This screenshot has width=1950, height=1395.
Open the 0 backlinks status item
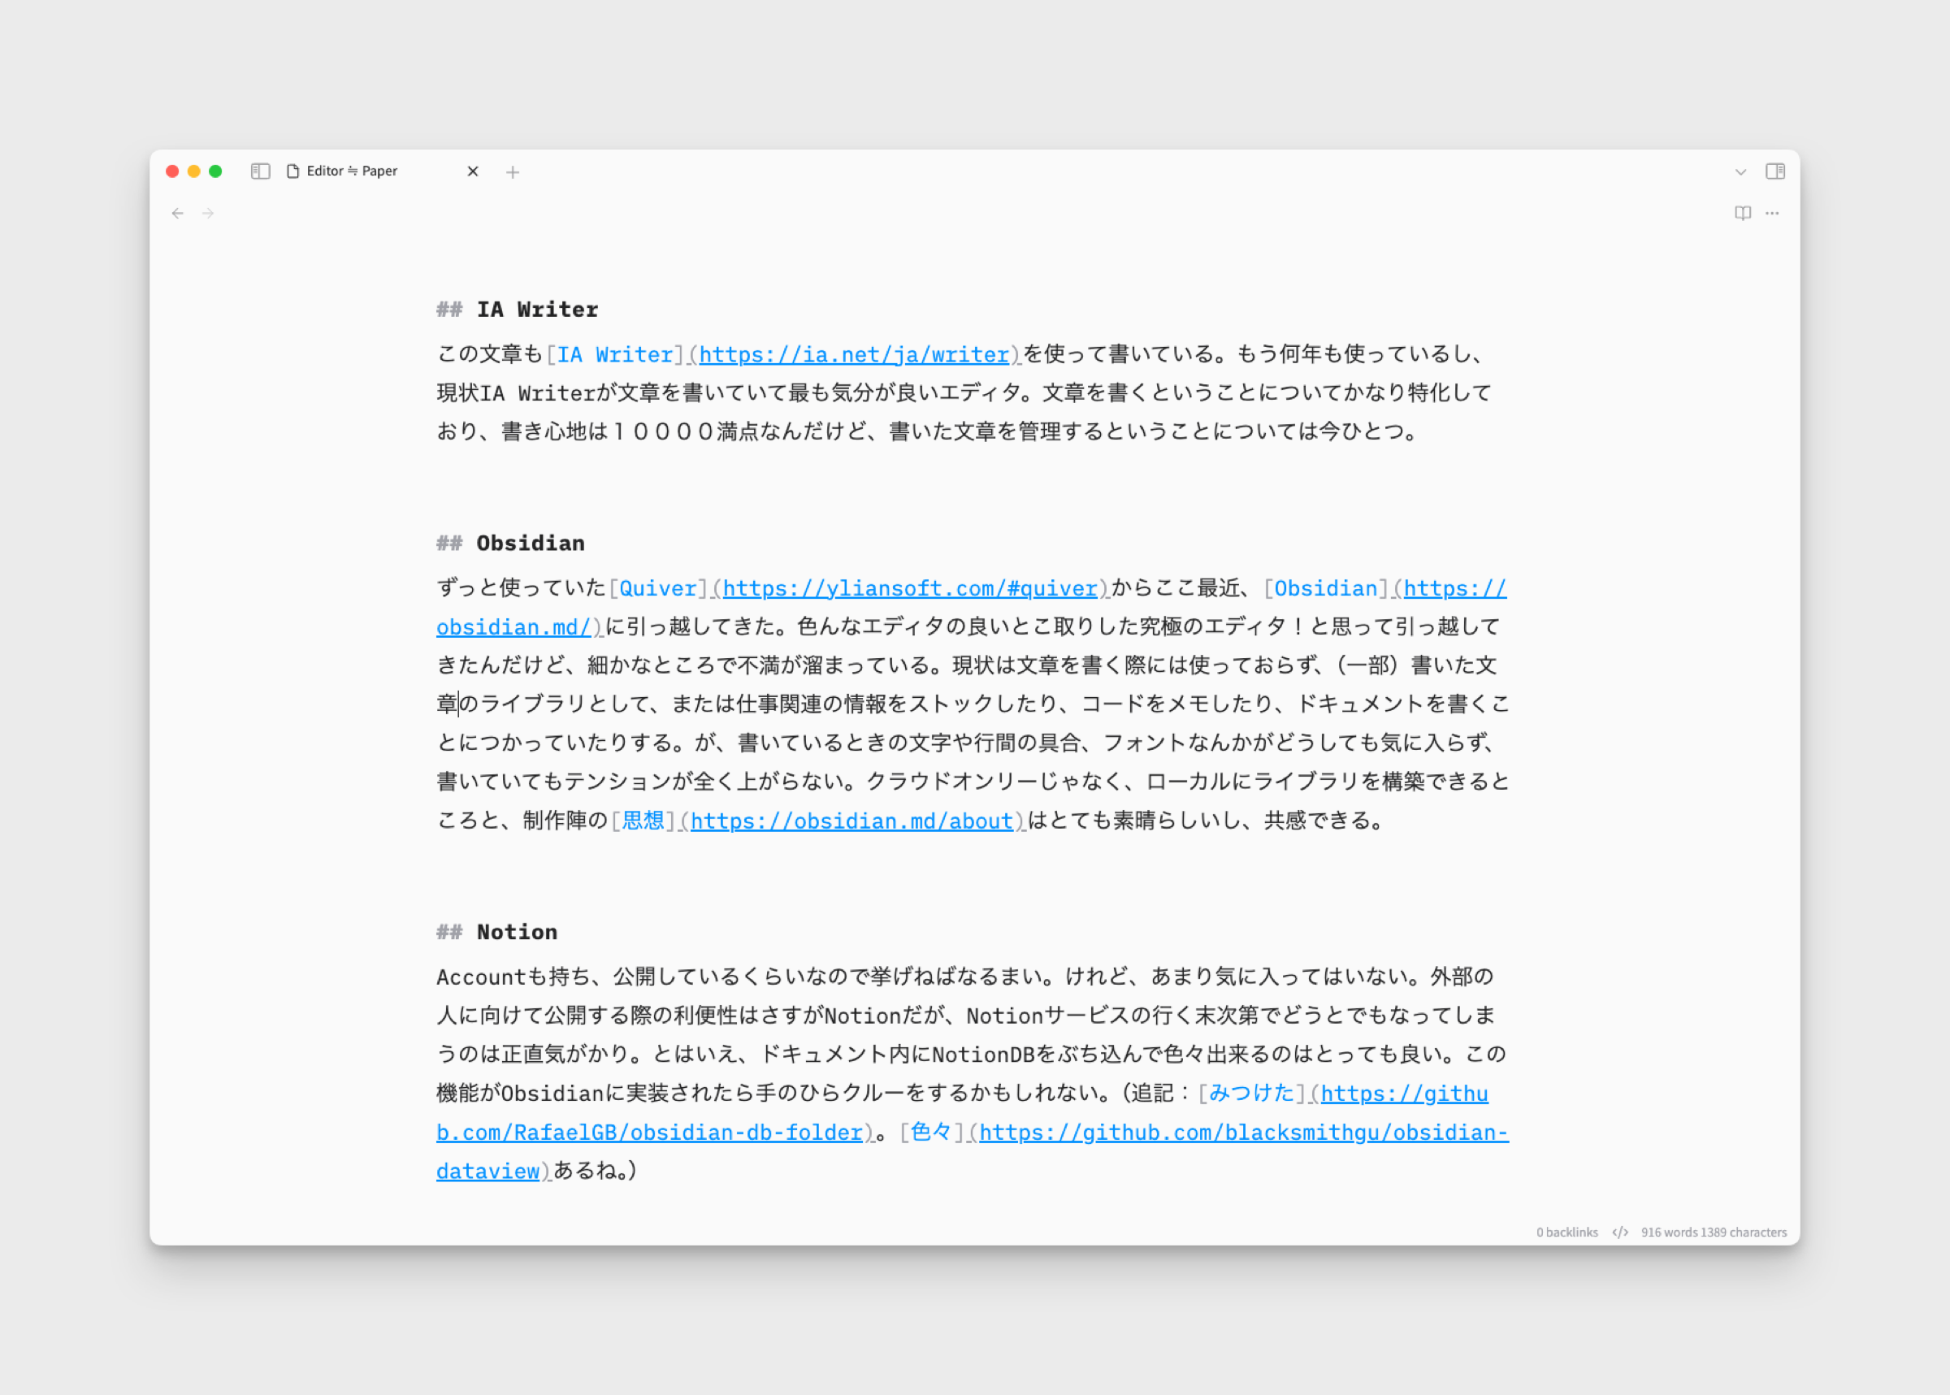[x=1566, y=1232]
